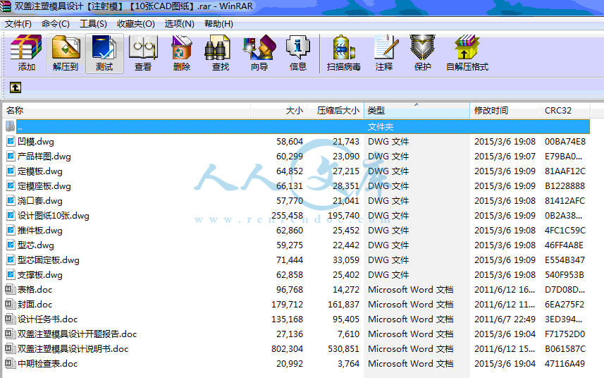Screen dimensions: 604x378
Task: Click the parent folder '..' icon
Action: click(x=11, y=126)
